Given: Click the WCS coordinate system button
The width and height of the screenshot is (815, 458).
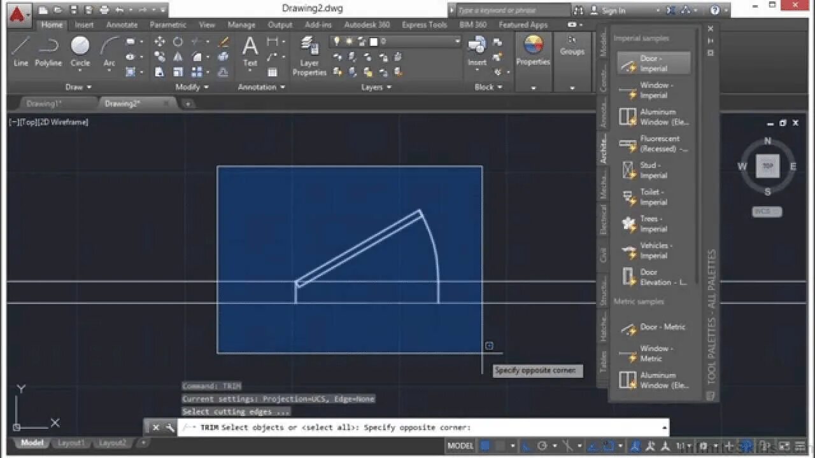Looking at the screenshot, I should pyautogui.click(x=767, y=212).
